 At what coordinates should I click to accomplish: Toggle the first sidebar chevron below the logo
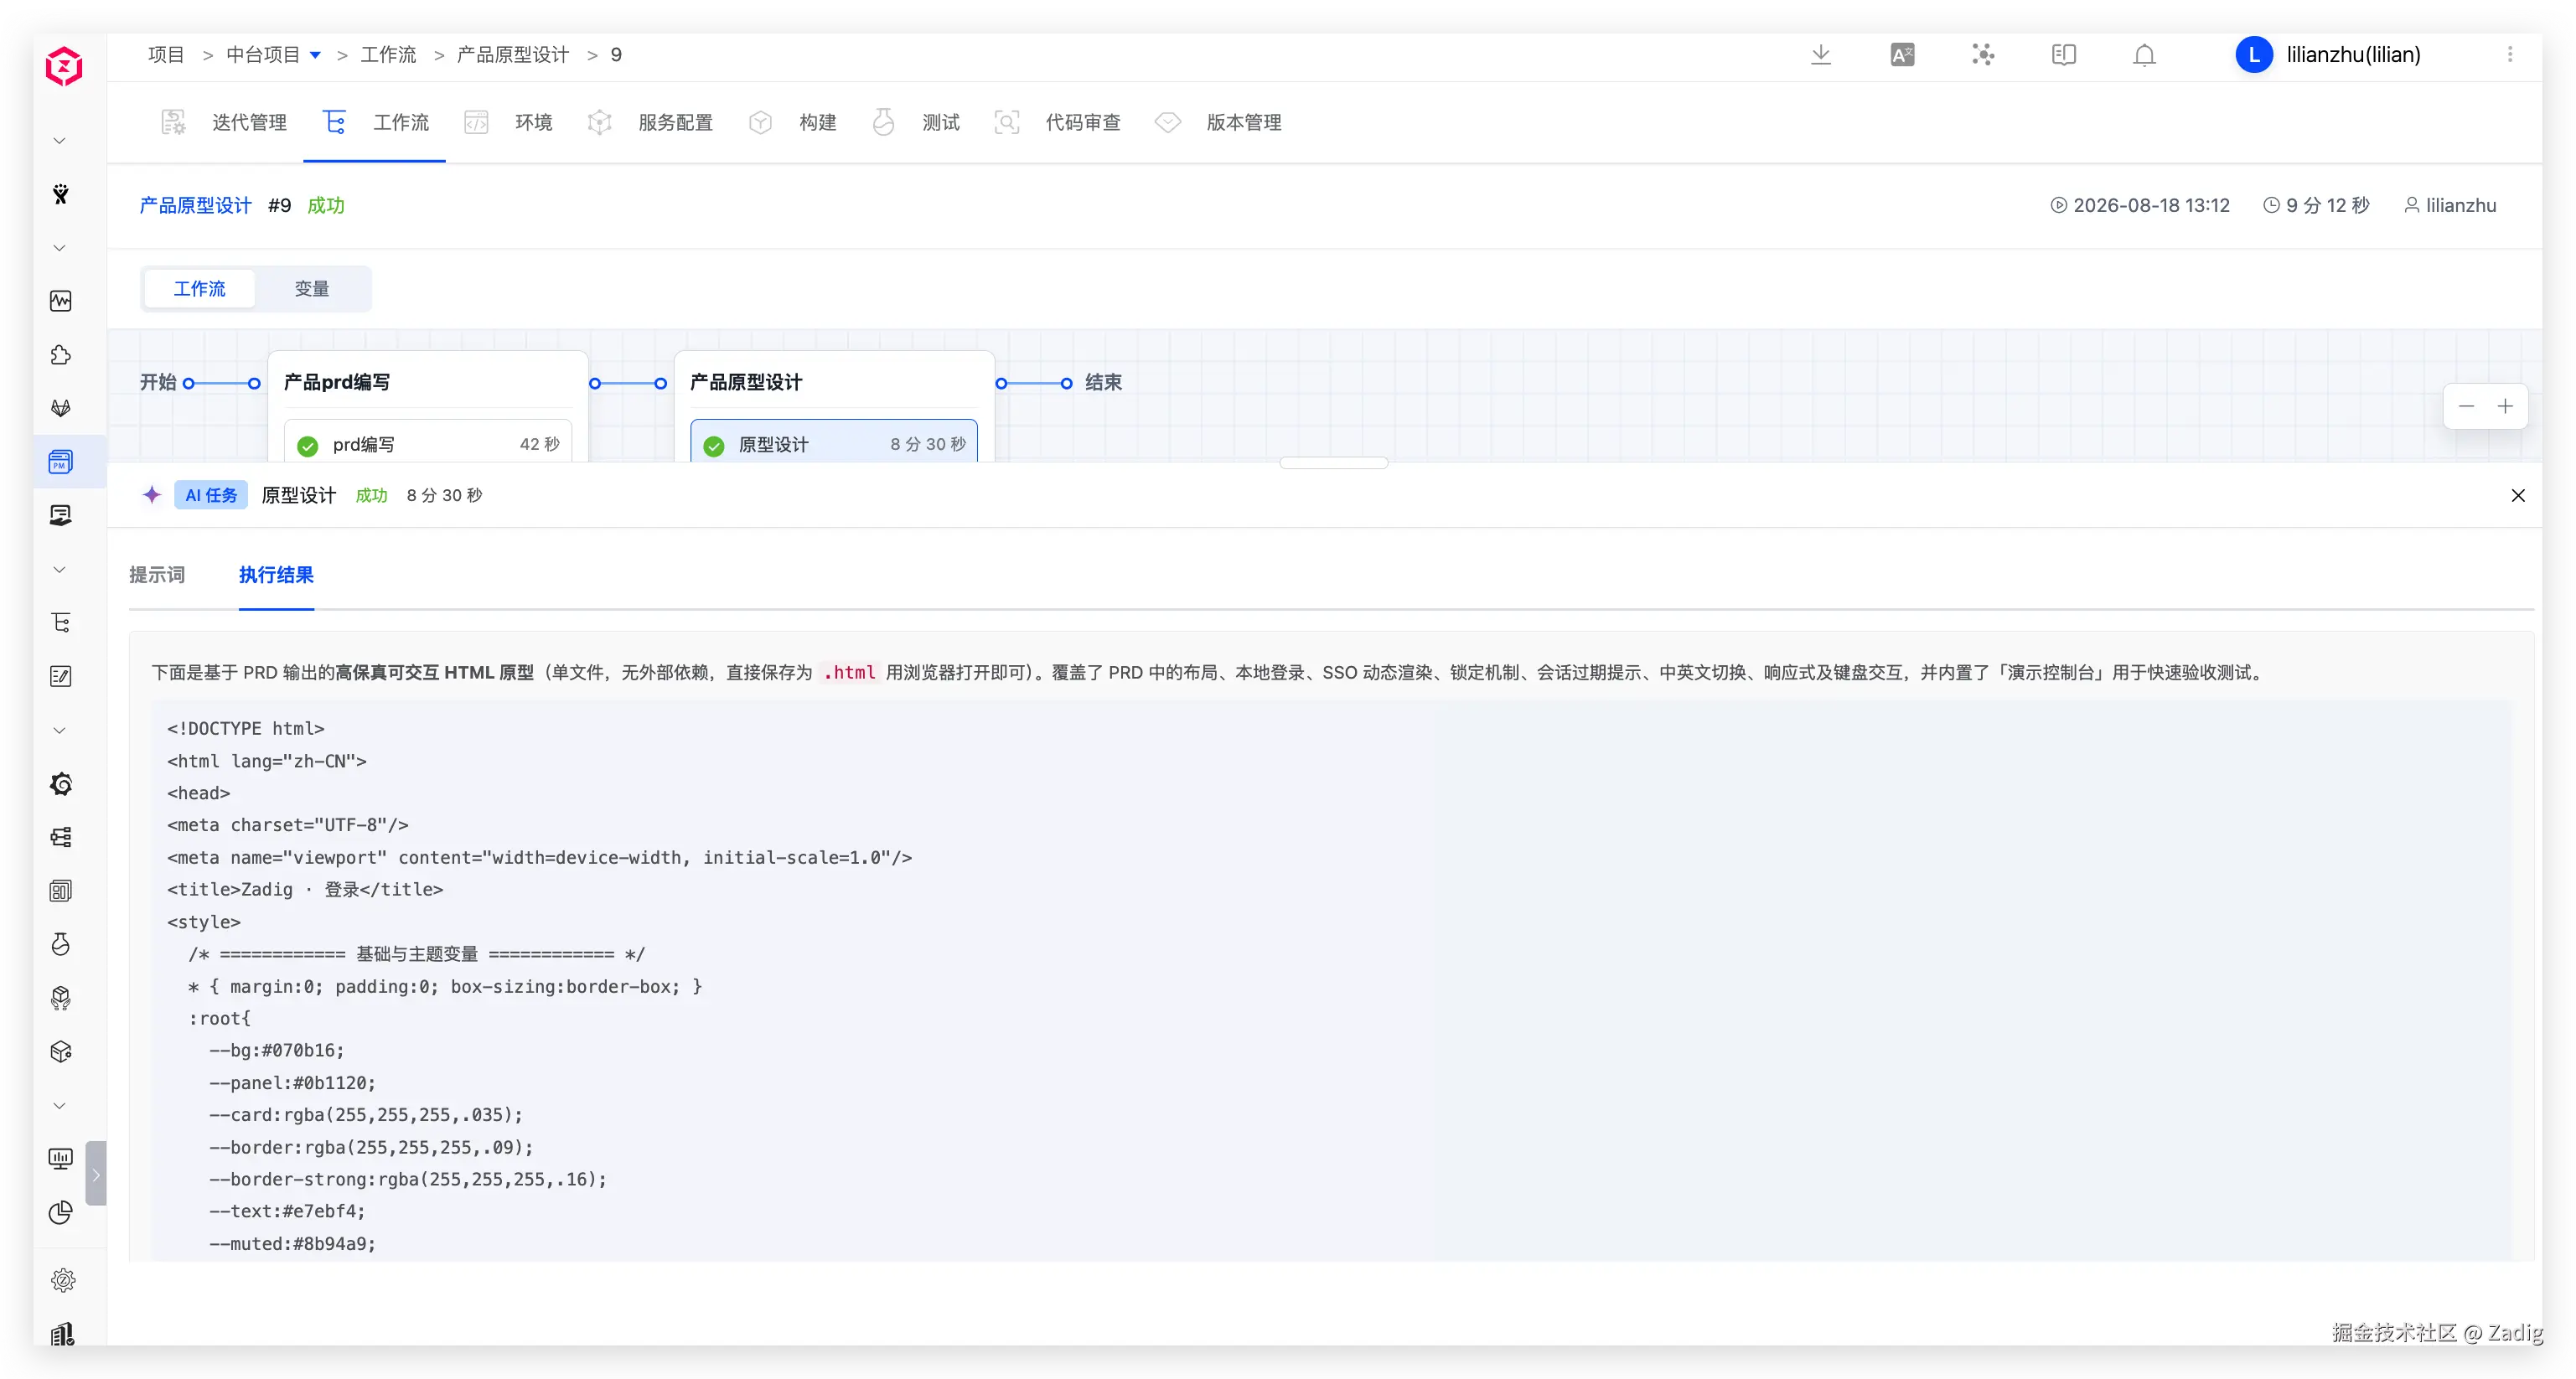point(59,141)
